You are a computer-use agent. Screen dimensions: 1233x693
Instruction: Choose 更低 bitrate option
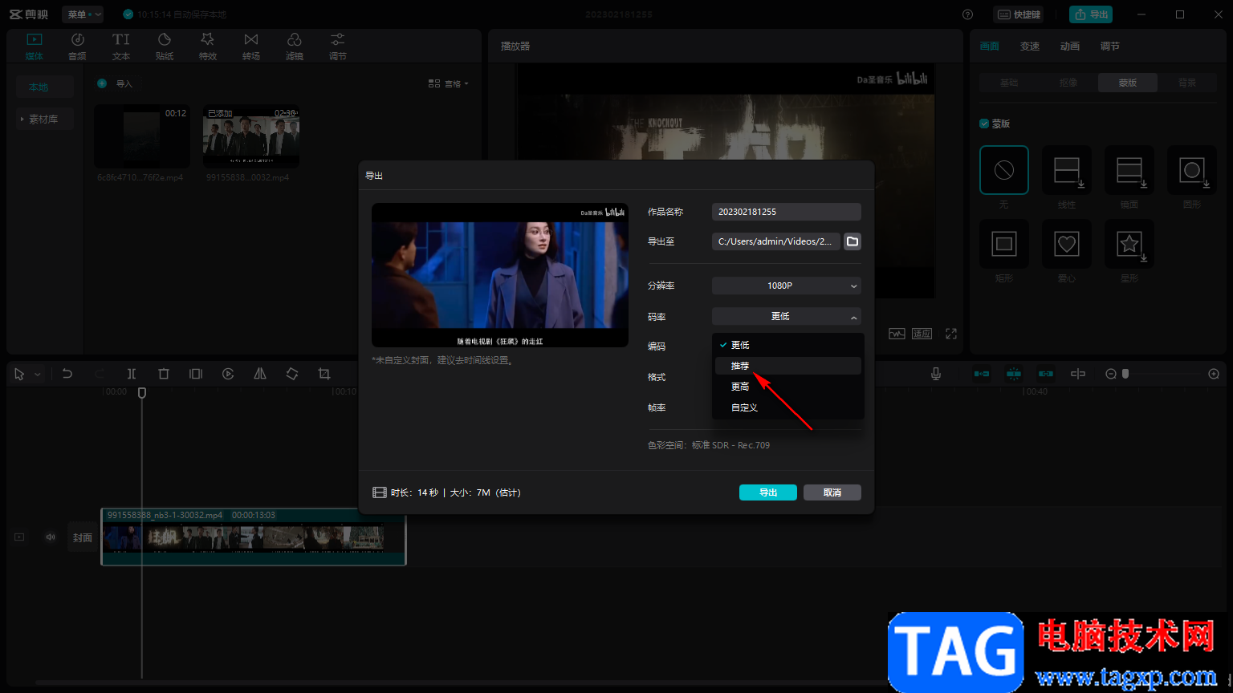click(x=788, y=345)
